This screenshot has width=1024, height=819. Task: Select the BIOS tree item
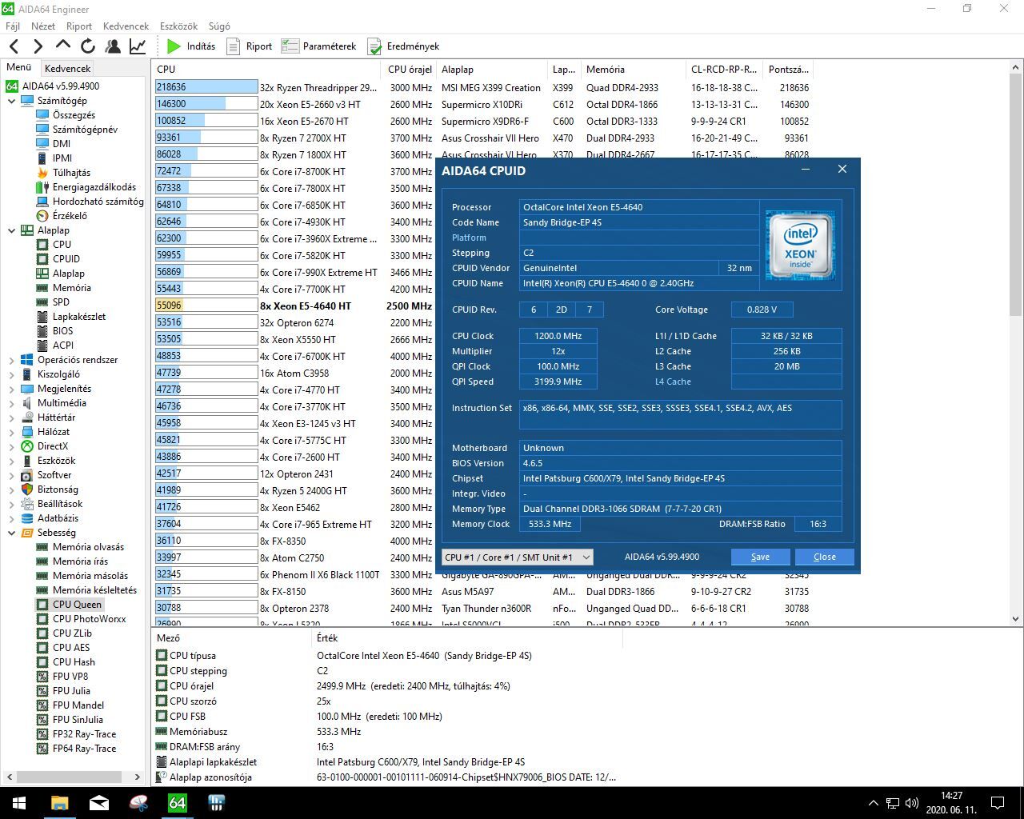tap(62, 331)
